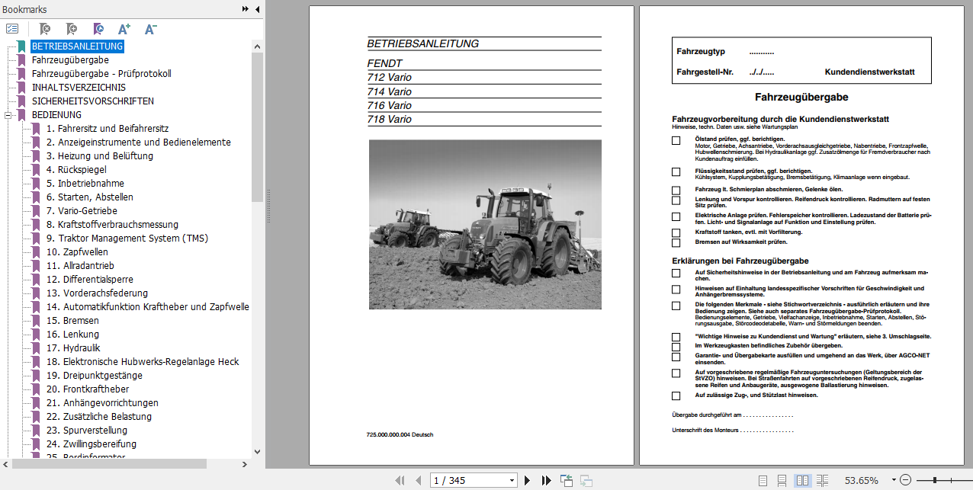Switch to continuous facing view

pos(822,480)
